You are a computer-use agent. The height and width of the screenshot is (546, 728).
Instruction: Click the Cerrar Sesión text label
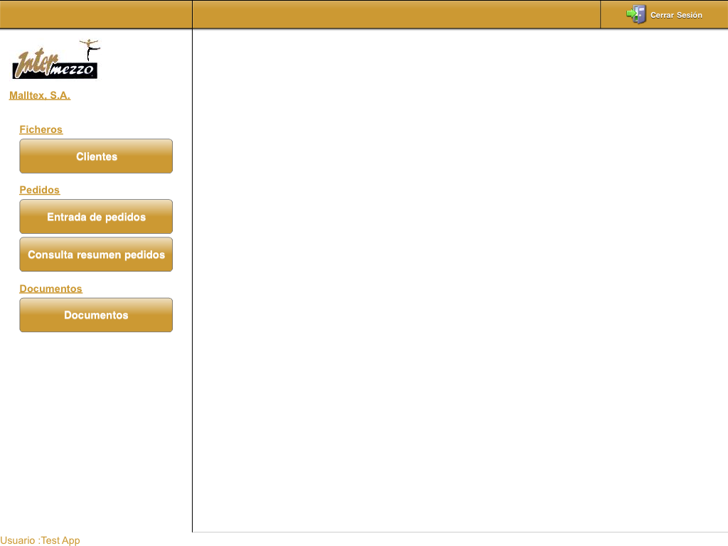pos(676,15)
